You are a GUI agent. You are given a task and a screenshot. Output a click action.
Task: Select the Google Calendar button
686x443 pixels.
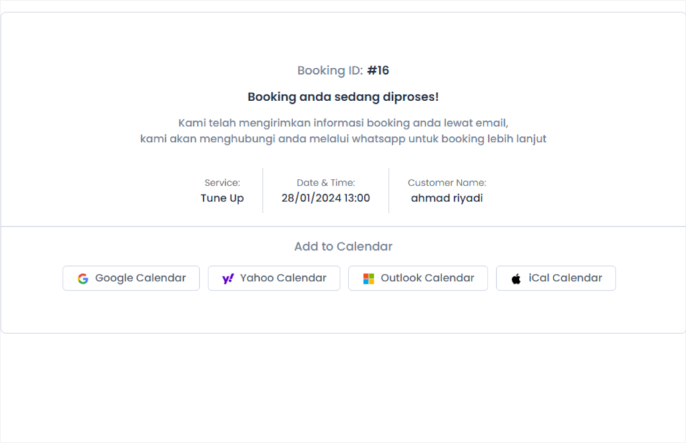pos(131,278)
